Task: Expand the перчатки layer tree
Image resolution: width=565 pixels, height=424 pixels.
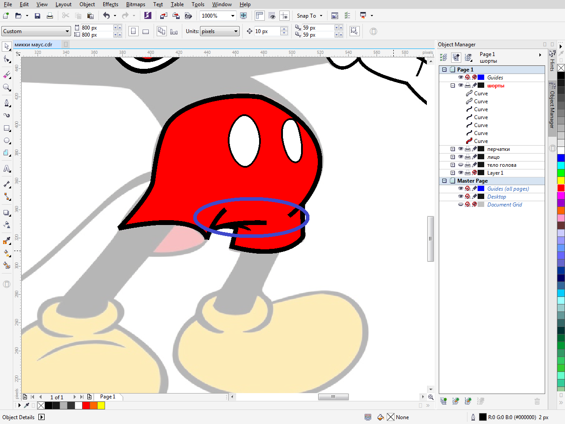Action: pos(452,149)
